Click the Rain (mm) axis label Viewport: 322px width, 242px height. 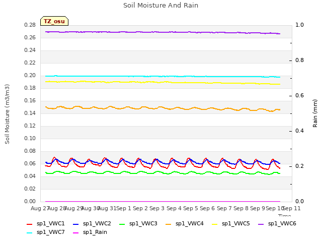click(315, 113)
